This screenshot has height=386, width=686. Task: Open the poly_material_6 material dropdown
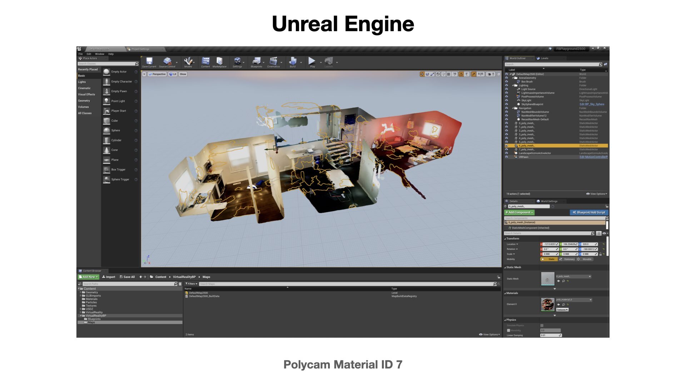click(x=574, y=300)
